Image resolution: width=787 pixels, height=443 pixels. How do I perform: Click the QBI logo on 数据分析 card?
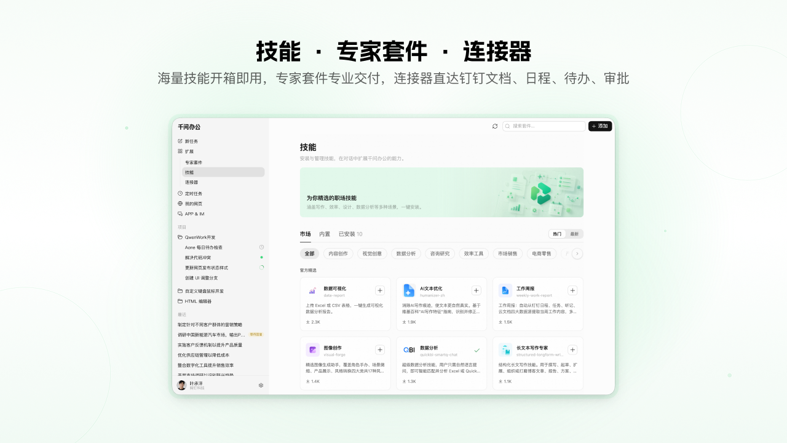pos(409,349)
